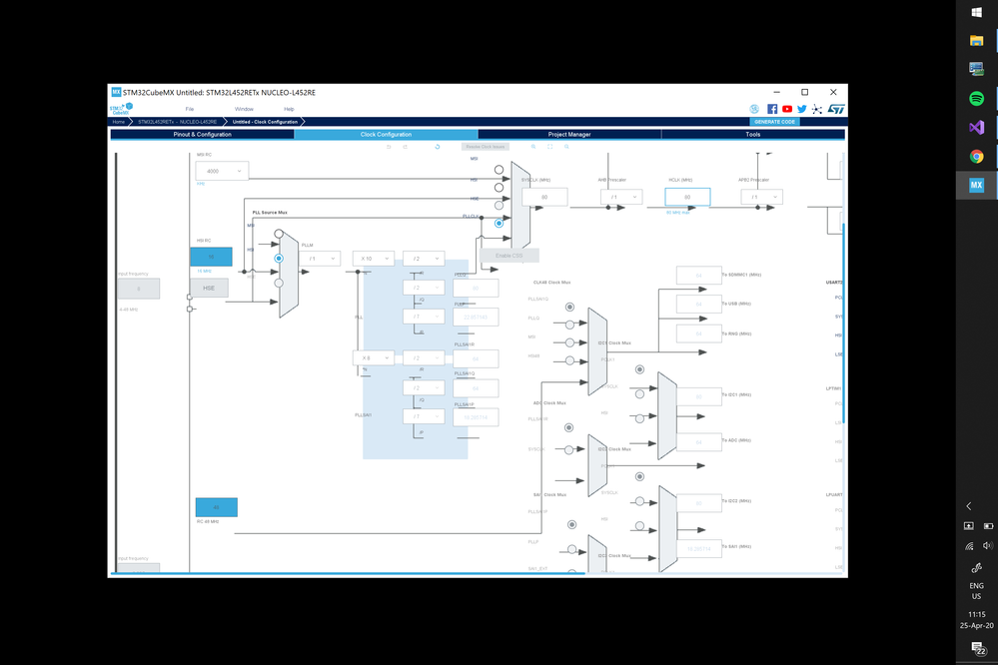Select MSI in the PLL Source Mux
Image resolution: width=998 pixels, height=665 pixels.
[279, 234]
